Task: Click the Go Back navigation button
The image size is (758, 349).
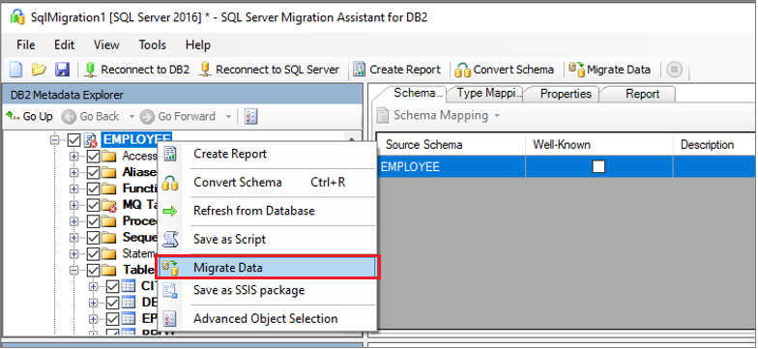Action: (91, 116)
